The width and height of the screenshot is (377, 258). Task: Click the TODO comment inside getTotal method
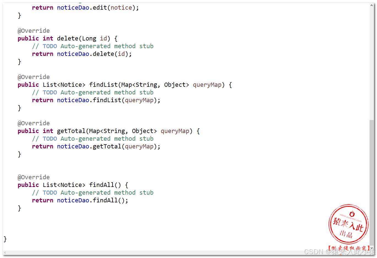[93, 139]
